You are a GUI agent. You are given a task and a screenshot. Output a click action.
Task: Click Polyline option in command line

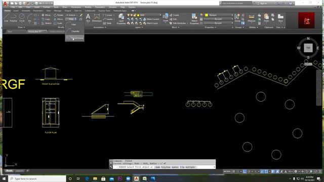166,167
